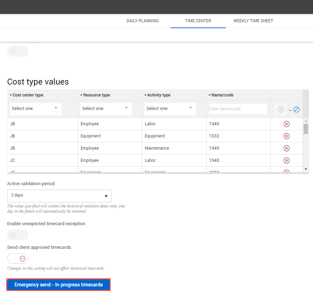Toggle Send client approved timecards switch
Image resolution: width=313 pixels, height=301 pixels.
[x=18, y=259]
